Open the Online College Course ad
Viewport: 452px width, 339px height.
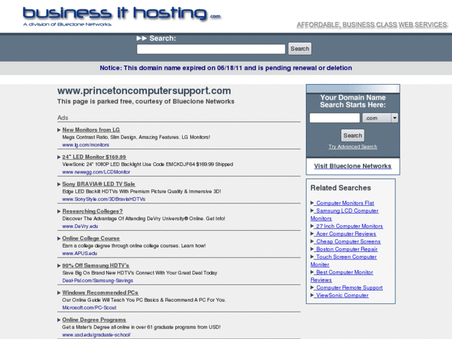click(91, 238)
